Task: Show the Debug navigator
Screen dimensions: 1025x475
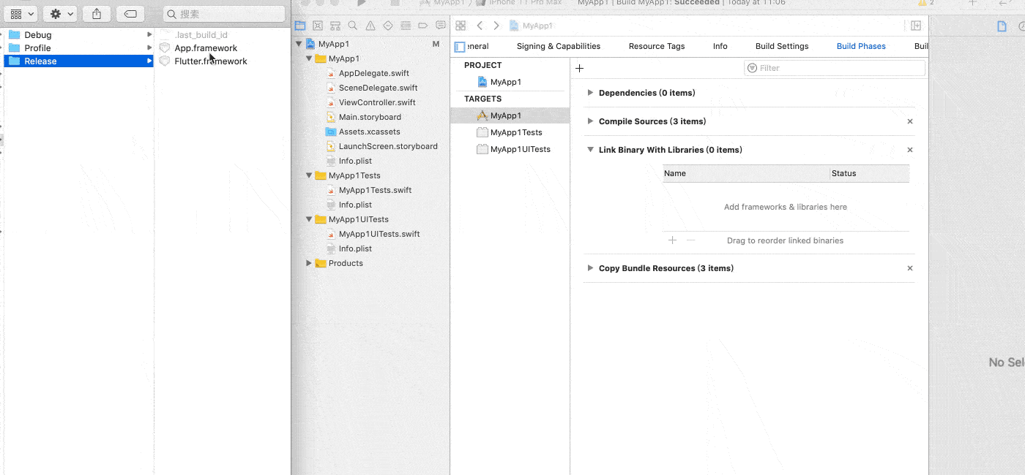Action: [406, 26]
